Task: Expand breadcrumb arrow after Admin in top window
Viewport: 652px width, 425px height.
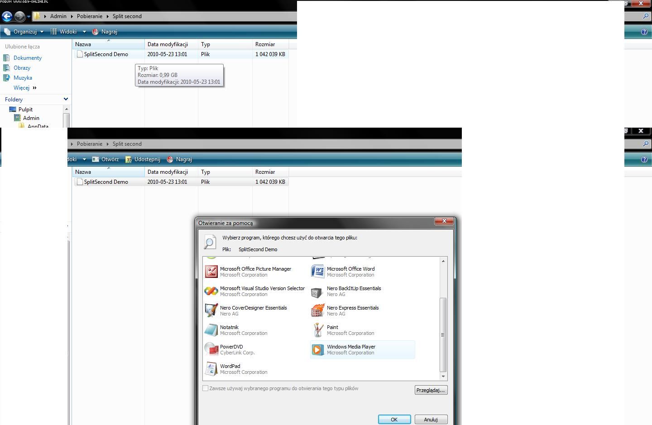Action: [x=72, y=16]
